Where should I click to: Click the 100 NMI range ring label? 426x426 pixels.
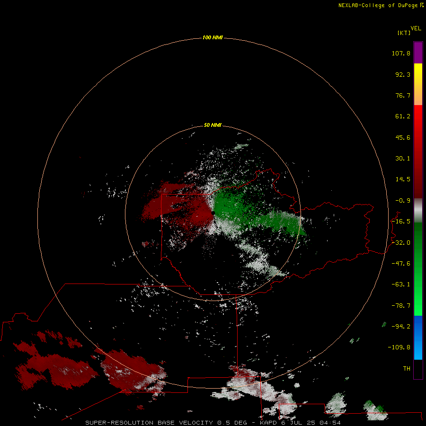click(213, 37)
